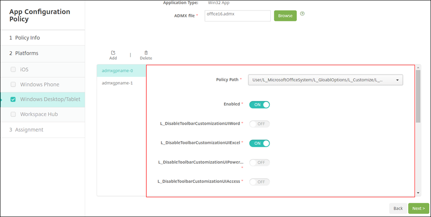This screenshot has height=217, width=431.
Task: Uncheck the Windows Desktop/Tablet checkbox
Action: [x=13, y=99]
